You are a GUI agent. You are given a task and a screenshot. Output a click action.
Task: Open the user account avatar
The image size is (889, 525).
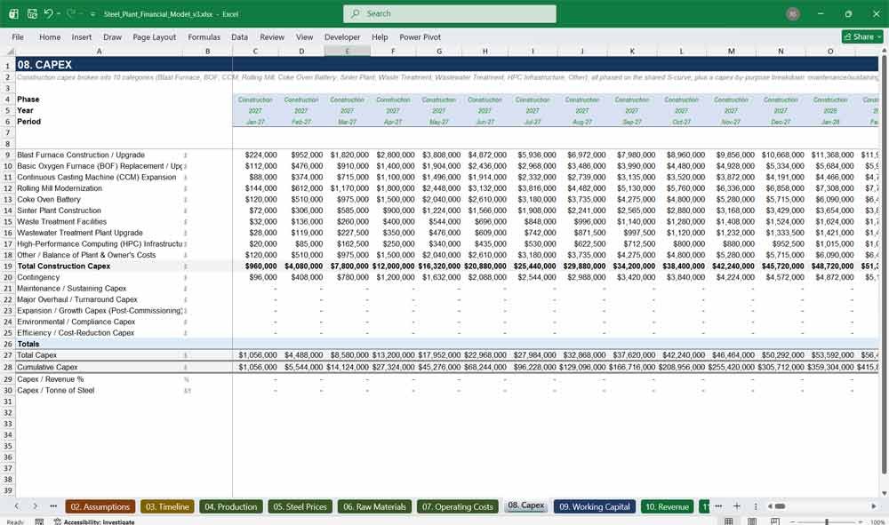point(793,14)
